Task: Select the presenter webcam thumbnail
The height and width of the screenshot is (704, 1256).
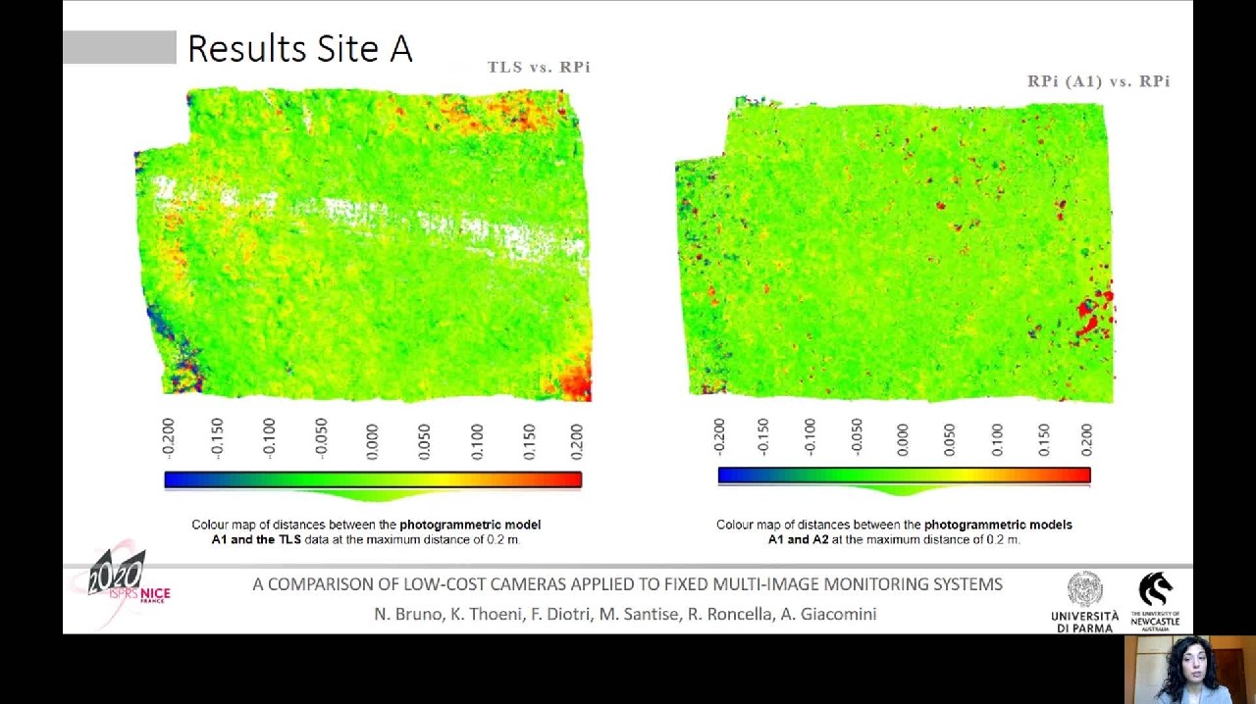Action: pyautogui.click(x=1189, y=669)
